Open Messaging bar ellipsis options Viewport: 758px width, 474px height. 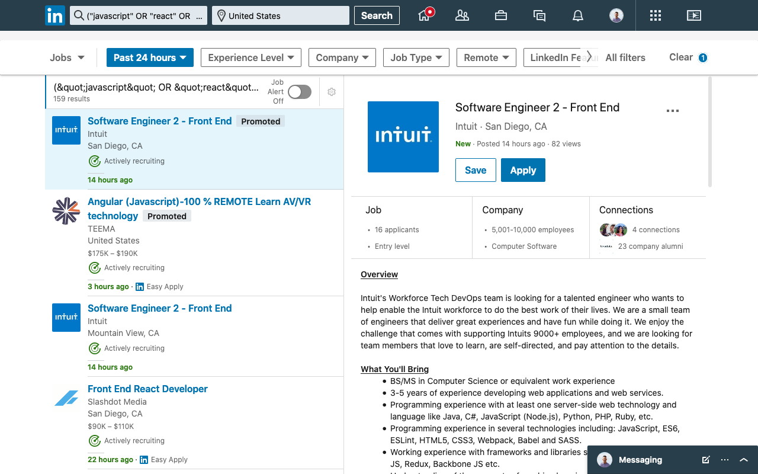click(x=725, y=460)
